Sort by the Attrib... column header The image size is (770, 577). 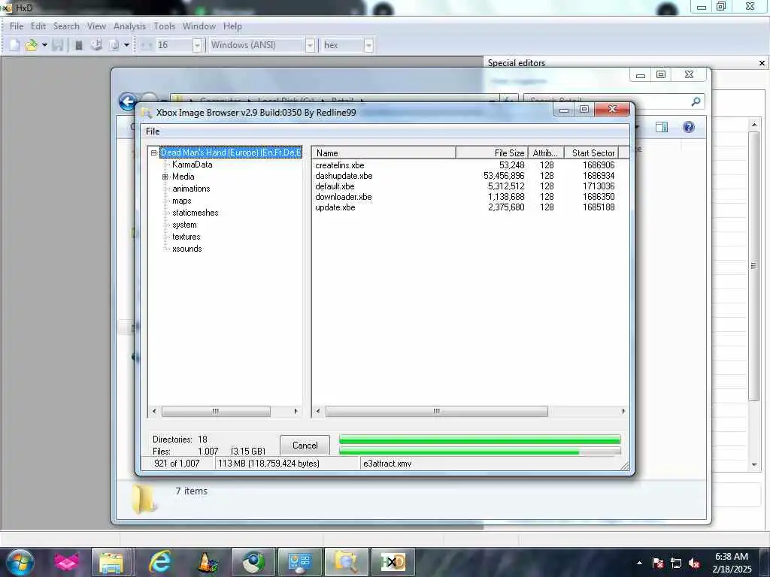tap(546, 153)
